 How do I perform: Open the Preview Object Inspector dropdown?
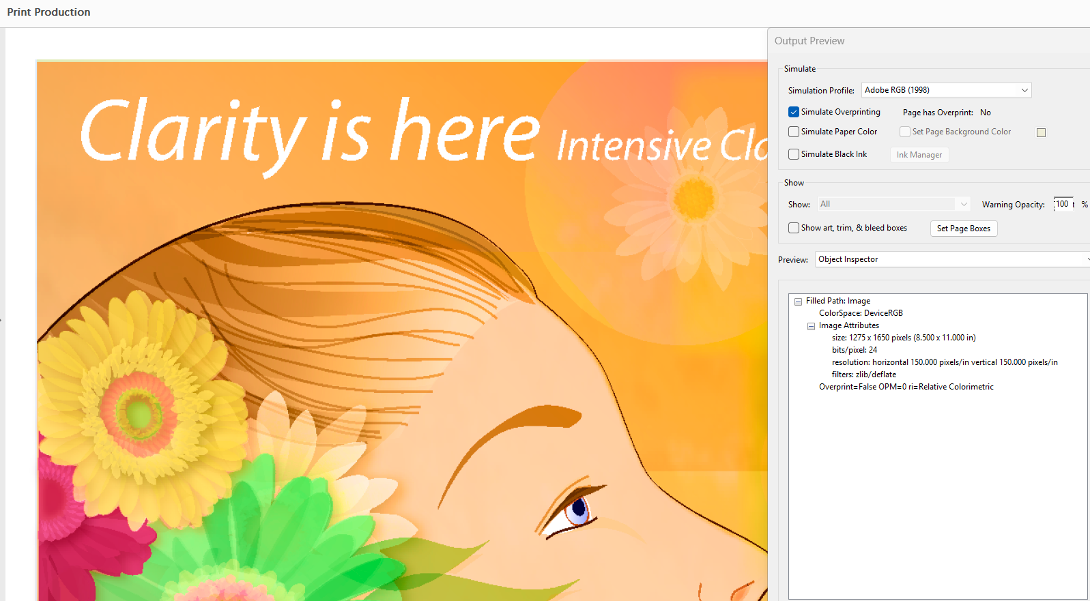(951, 259)
